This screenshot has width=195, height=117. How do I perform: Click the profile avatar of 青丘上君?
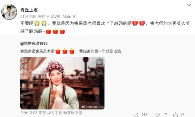click(x=9, y=12)
